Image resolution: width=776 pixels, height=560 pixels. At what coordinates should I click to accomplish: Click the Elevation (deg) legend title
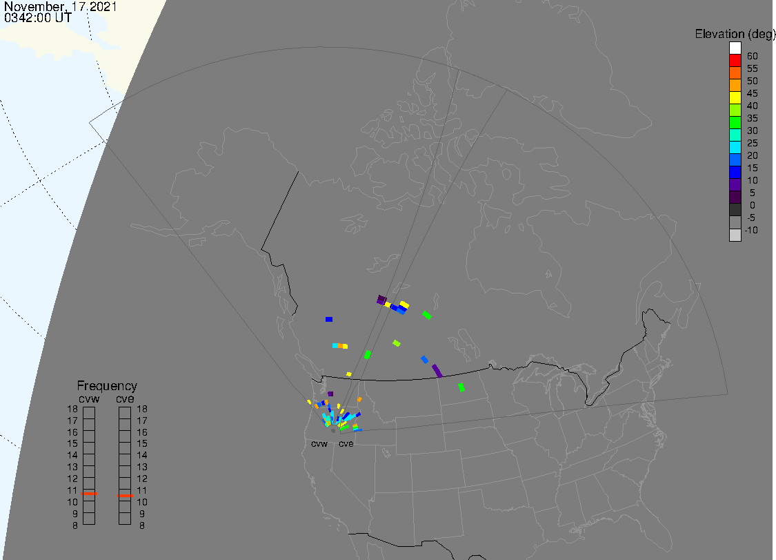pos(735,34)
